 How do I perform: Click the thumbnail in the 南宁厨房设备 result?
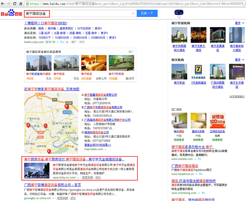pyautogui.click(x=37, y=171)
